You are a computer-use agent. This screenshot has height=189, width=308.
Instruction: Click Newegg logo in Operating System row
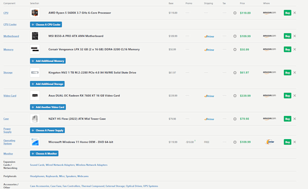click(x=269, y=142)
